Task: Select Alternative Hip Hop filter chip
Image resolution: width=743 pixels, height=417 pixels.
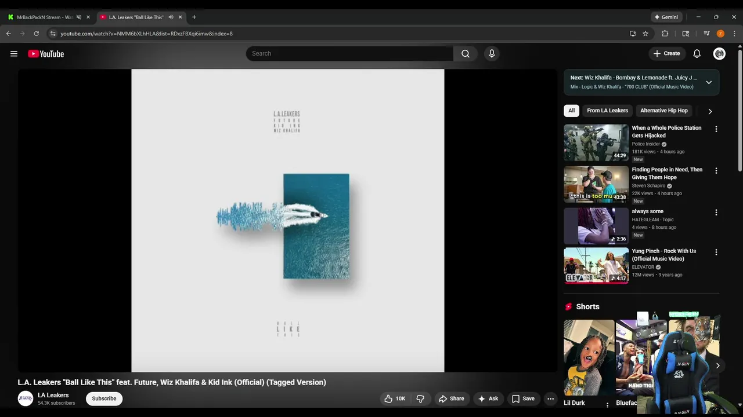Action: 664,111
